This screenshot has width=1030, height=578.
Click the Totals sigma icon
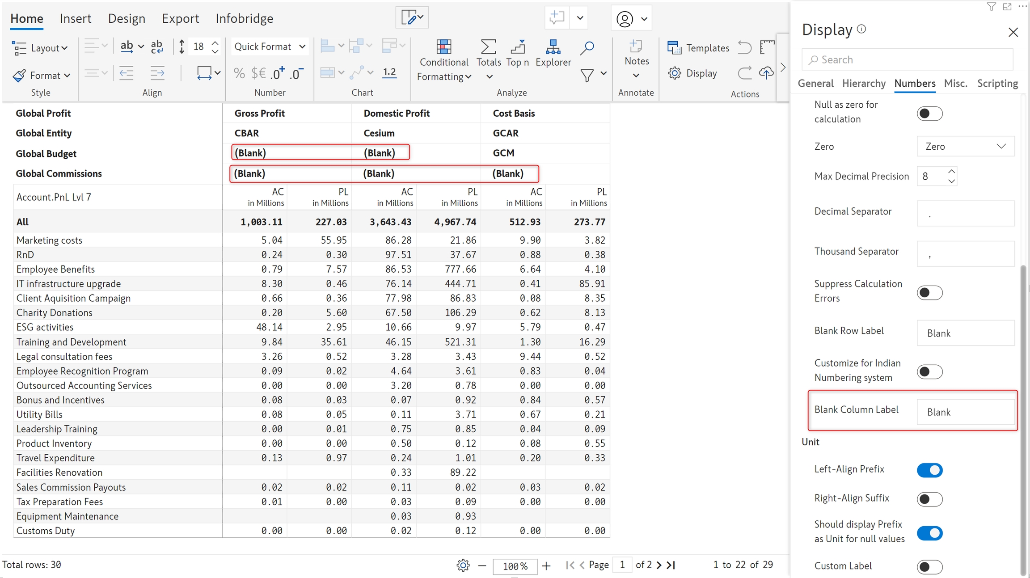(x=488, y=46)
